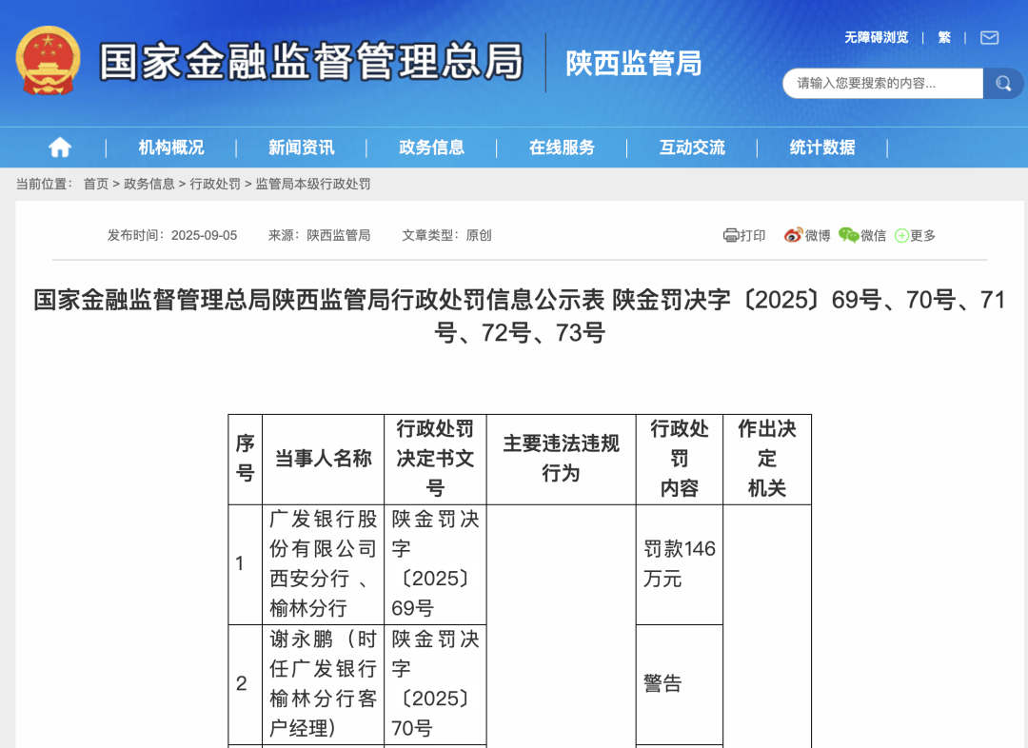
Task: Open 行政处罚 breadcrumb link
Action: 215,184
